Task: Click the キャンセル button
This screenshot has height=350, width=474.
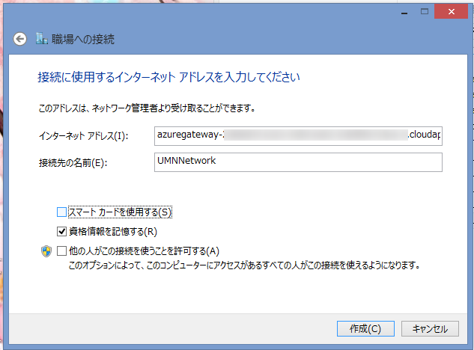Action: pos(430,328)
